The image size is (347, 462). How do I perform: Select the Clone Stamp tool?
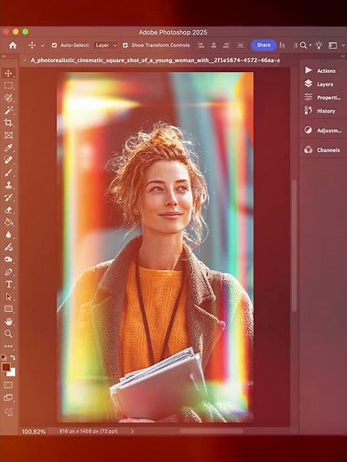tap(8, 185)
